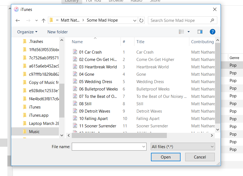The height and width of the screenshot is (176, 243).
Task: Click the Cancel button
Action: 200,157
